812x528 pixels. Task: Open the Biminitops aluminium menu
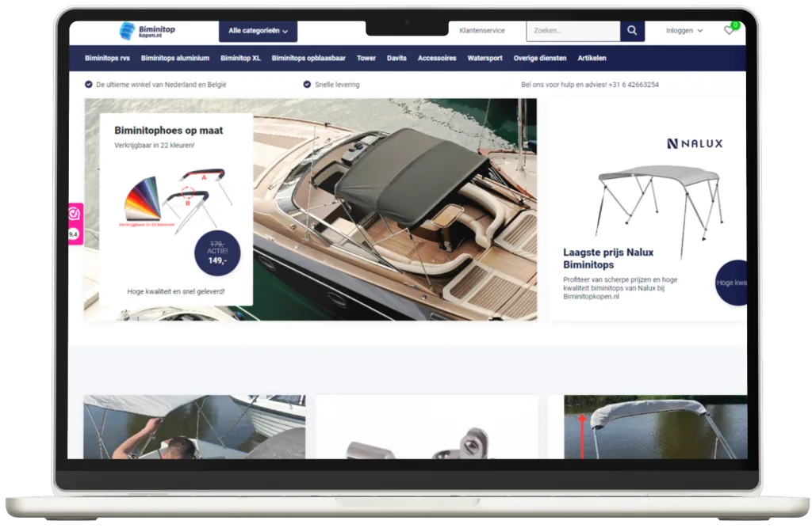(175, 58)
